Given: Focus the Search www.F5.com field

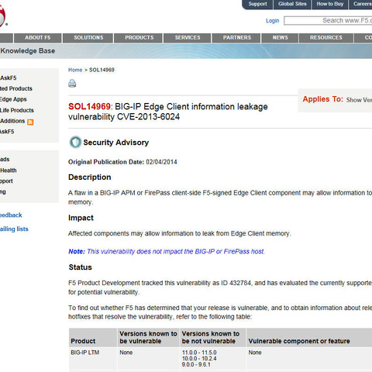Looking at the screenshot, I should click(328, 21).
